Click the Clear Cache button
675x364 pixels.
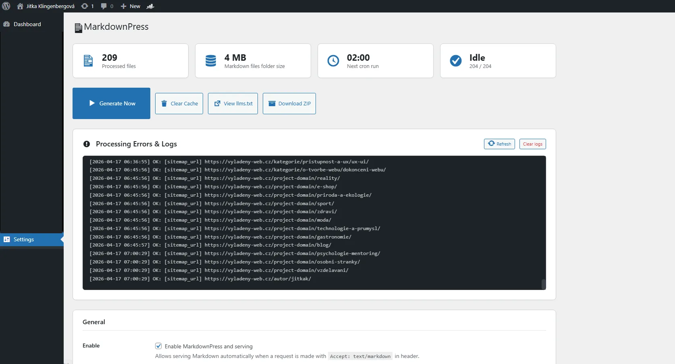179,103
